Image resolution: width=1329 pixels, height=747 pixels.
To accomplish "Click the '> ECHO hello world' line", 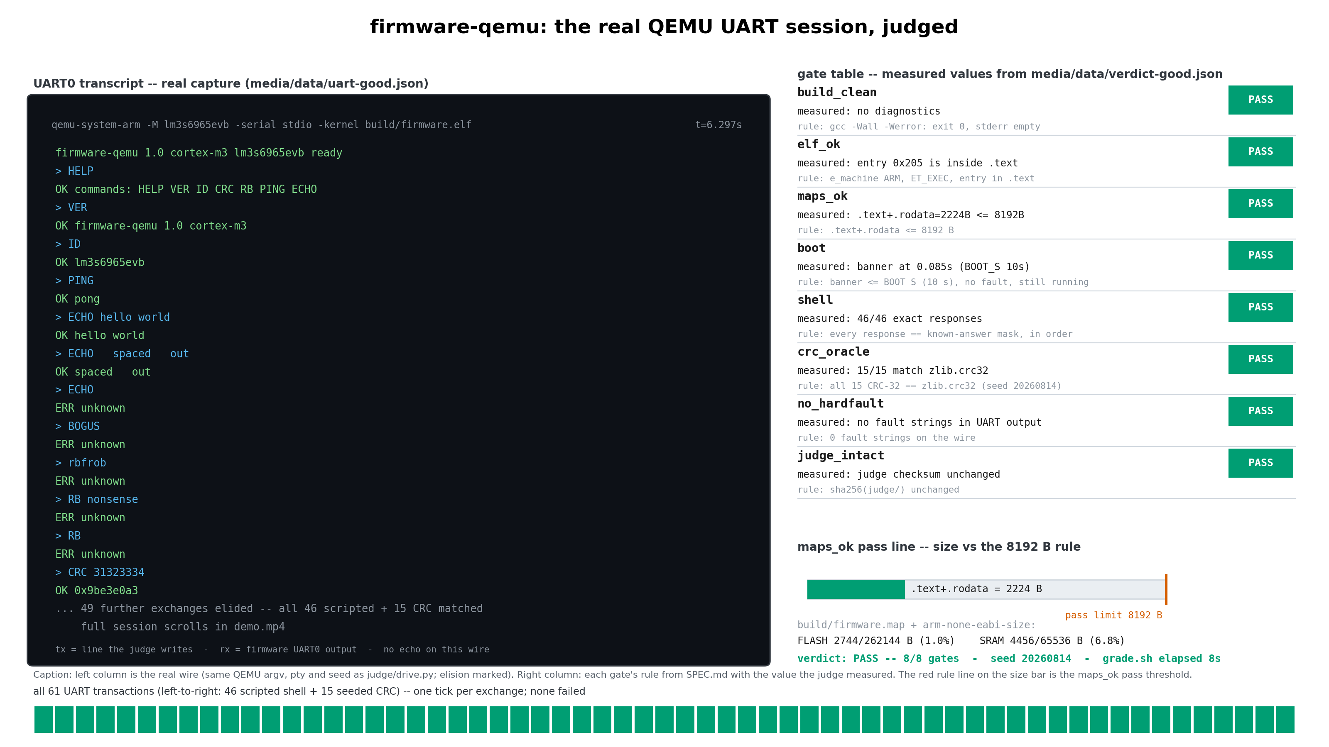I will click(x=113, y=317).
